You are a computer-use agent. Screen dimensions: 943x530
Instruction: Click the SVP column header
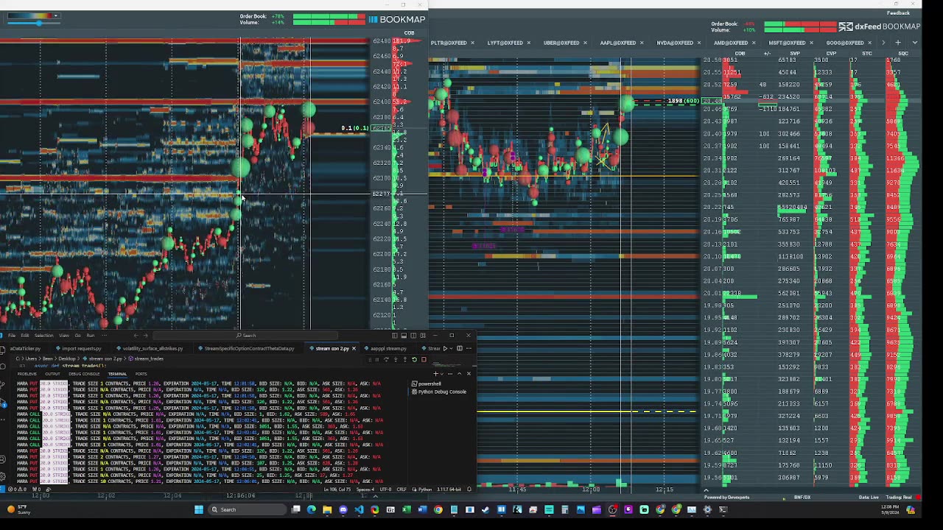point(795,53)
